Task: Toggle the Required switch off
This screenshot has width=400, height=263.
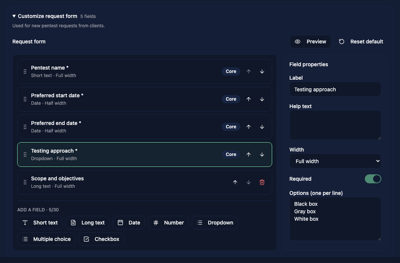Action: (373, 179)
